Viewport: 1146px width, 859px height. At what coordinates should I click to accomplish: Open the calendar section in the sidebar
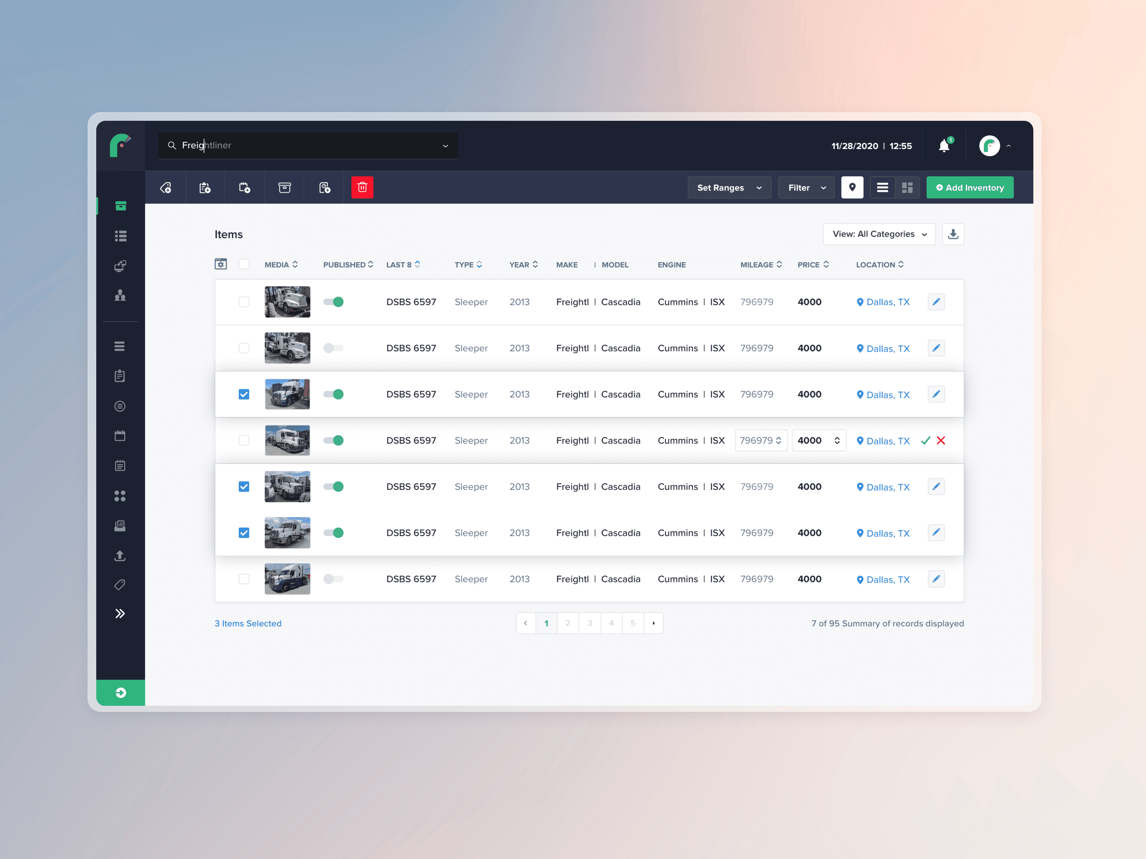point(120,435)
